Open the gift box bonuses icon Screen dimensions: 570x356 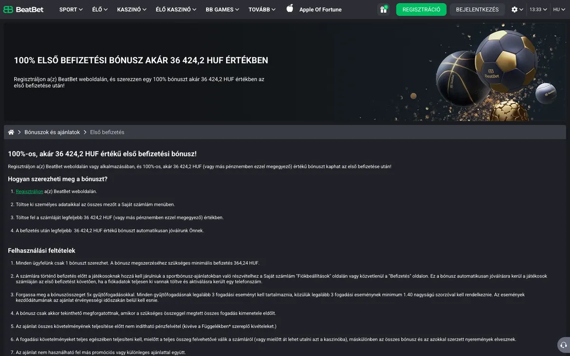tap(383, 9)
